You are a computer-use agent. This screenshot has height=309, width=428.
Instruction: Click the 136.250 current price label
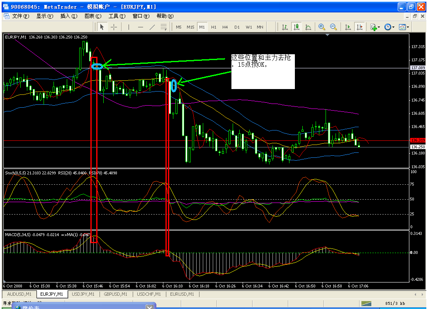(418, 147)
